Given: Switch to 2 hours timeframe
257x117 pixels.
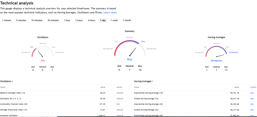Looking at the screenshot, I should tap(79, 20).
